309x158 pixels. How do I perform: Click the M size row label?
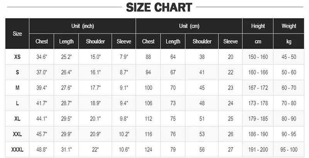click(x=17, y=88)
